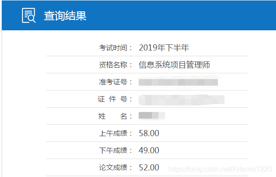Viewport: 276px width, 177px height.
Task: Click the blurred name value
Action: [x=152, y=116]
